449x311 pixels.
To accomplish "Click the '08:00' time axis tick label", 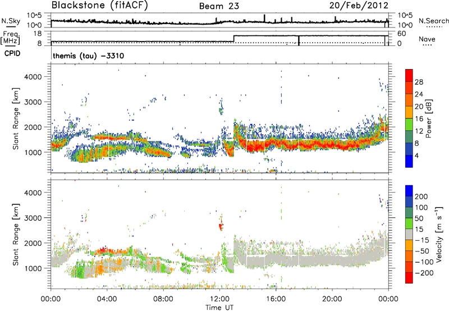I will point(163,299).
